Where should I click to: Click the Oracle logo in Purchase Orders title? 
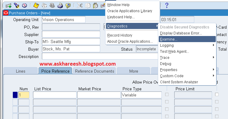coord(6,13)
